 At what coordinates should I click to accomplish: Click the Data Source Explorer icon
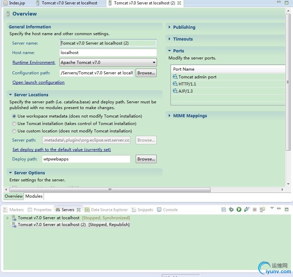[x=87, y=210]
